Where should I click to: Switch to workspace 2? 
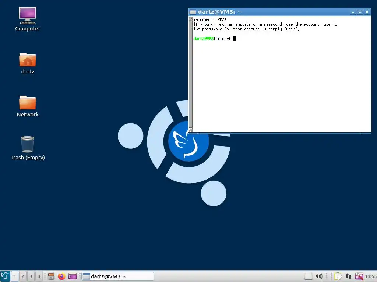coord(23,276)
